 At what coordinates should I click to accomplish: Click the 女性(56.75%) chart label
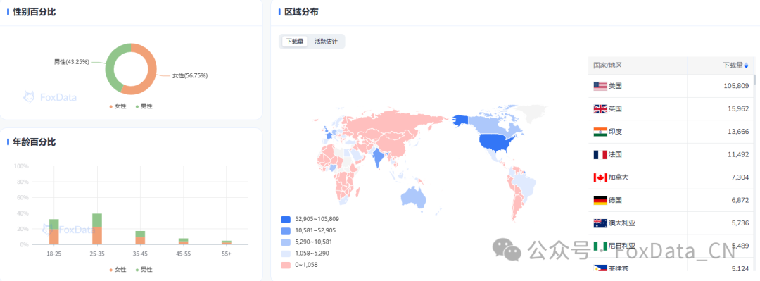190,76
